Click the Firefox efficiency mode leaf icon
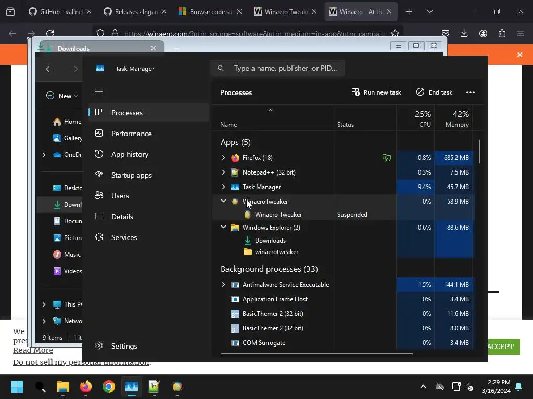Screen dimensions: 533x399 (387, 158)
